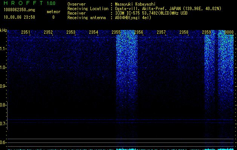Click the 1.1 kHz axis label
237x150 pixels.
[3, 49]
